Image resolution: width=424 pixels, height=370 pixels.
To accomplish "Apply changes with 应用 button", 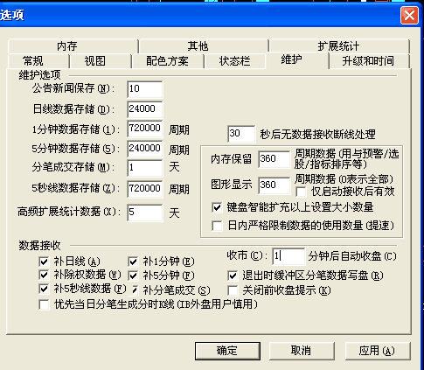I will click(x=378, y=351).
